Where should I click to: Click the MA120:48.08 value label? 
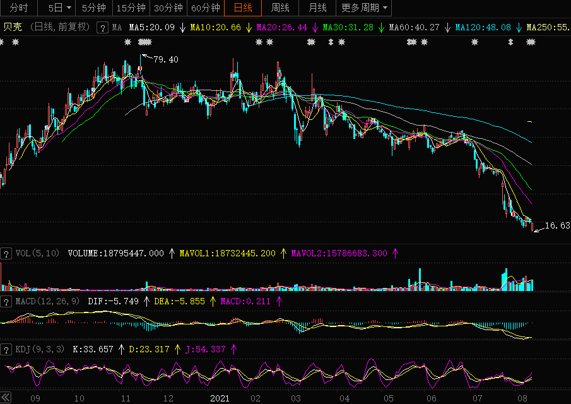(483, 27)
